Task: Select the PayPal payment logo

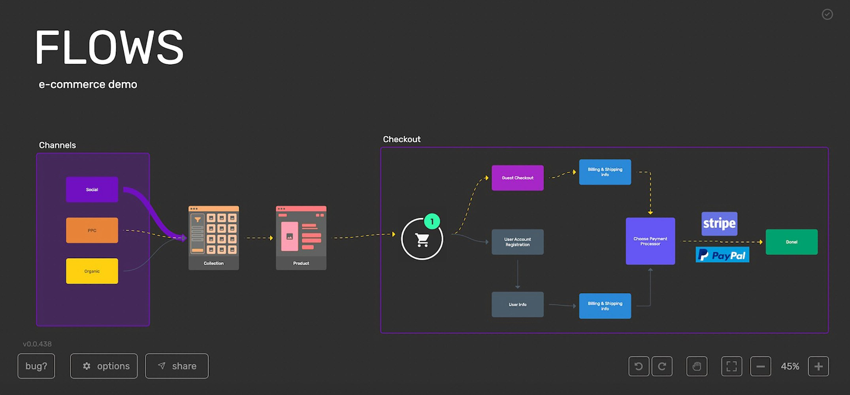Action: (x=722, y=255)
